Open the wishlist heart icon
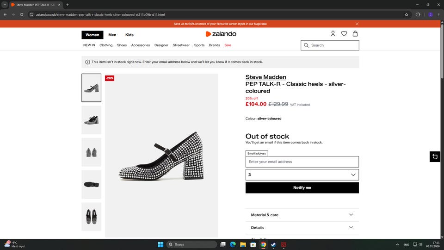The width and height of the screenshot is (444, 250). (x=344, y=34)
